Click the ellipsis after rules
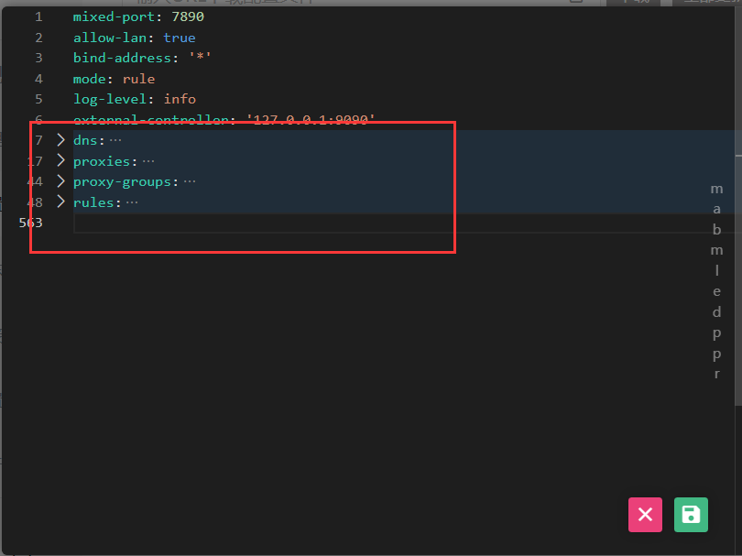The width and height of the screenshot is (742, 556). pyautogui.click(x=132, y=202)
